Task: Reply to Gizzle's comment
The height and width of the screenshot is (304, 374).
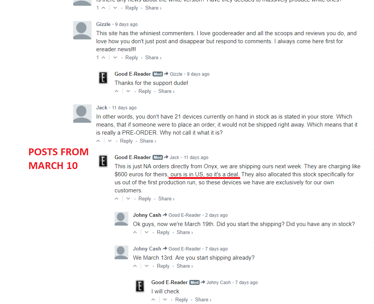Action: click(132, 58)
